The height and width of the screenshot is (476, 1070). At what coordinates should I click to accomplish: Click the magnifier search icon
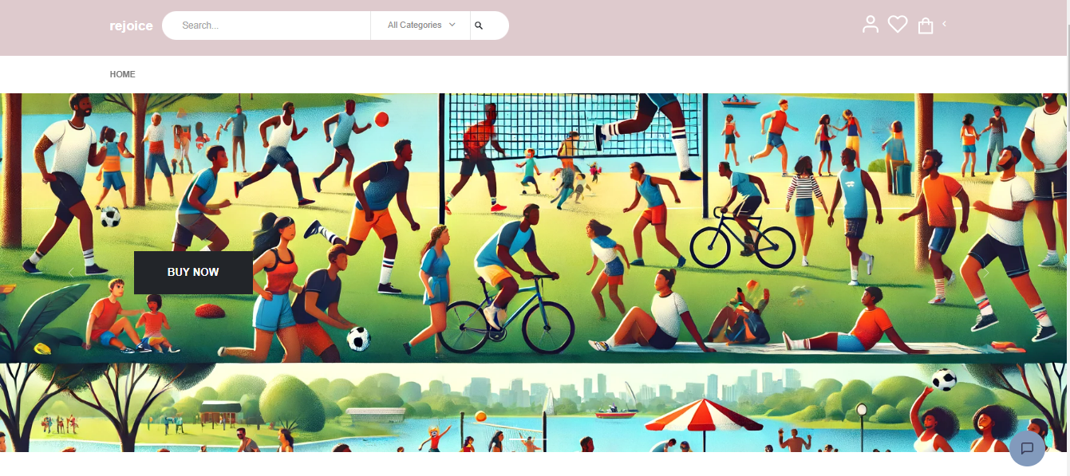[479, 26]
